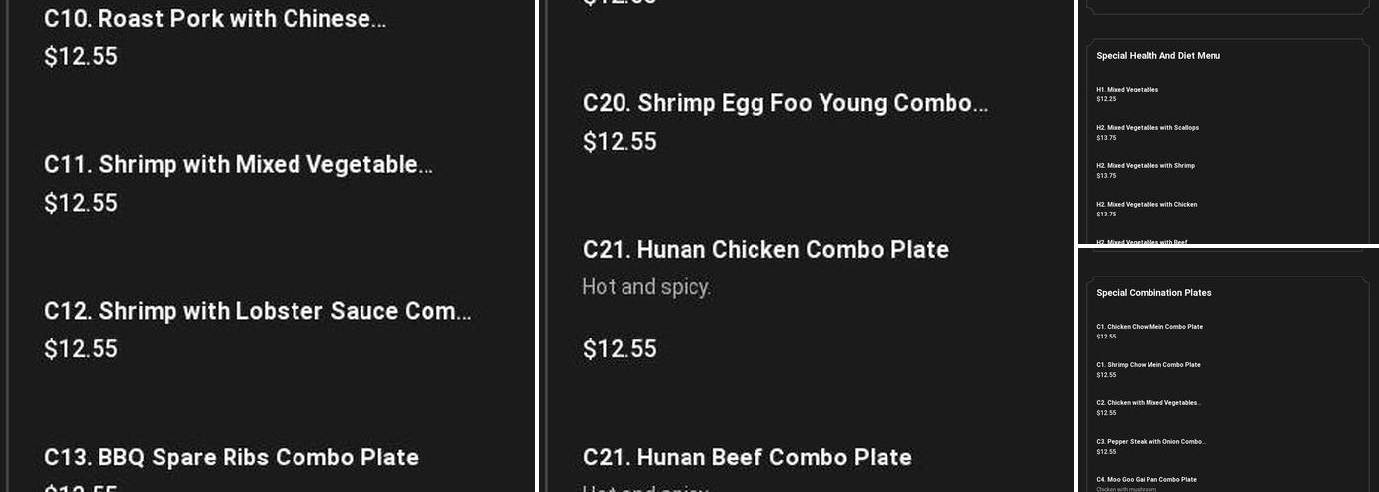The width and height of the screenshot is (1379, 492).
Task: Select C1 Shrimp Chow Mein Combo Plate
Action: [x=1149, y=365]
